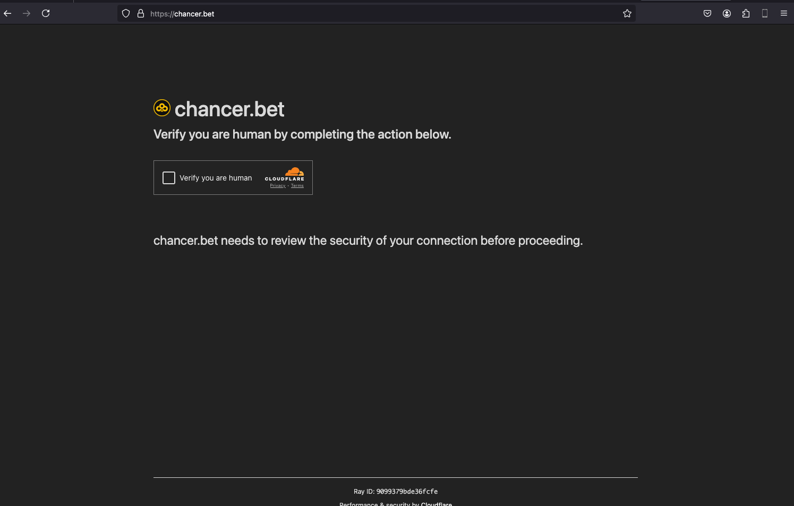This screenshot has width=794, height=506.
Task: Click the Cloudflare logo in the widget
Action: pos(285,174)
